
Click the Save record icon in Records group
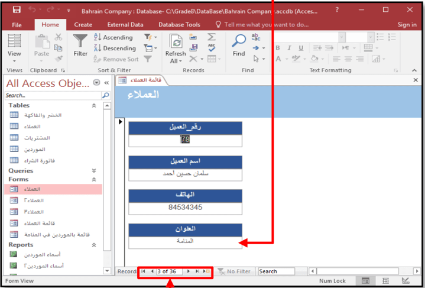click(x=193, y=48)
